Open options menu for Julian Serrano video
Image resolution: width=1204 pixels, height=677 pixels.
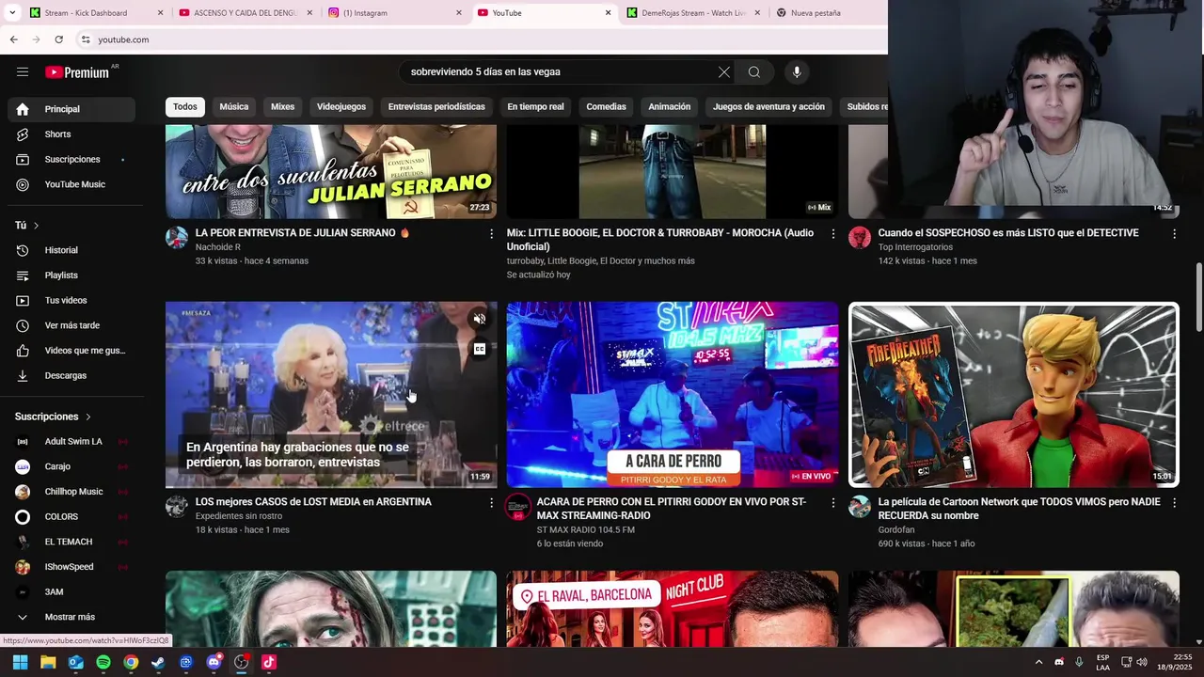pos(491,233)
